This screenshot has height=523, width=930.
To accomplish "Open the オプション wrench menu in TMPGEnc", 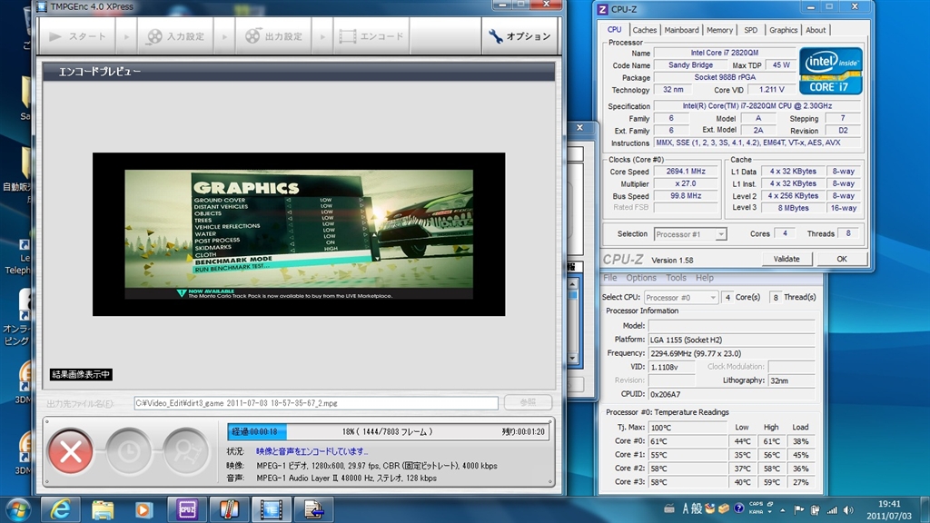I will (519, 36).
